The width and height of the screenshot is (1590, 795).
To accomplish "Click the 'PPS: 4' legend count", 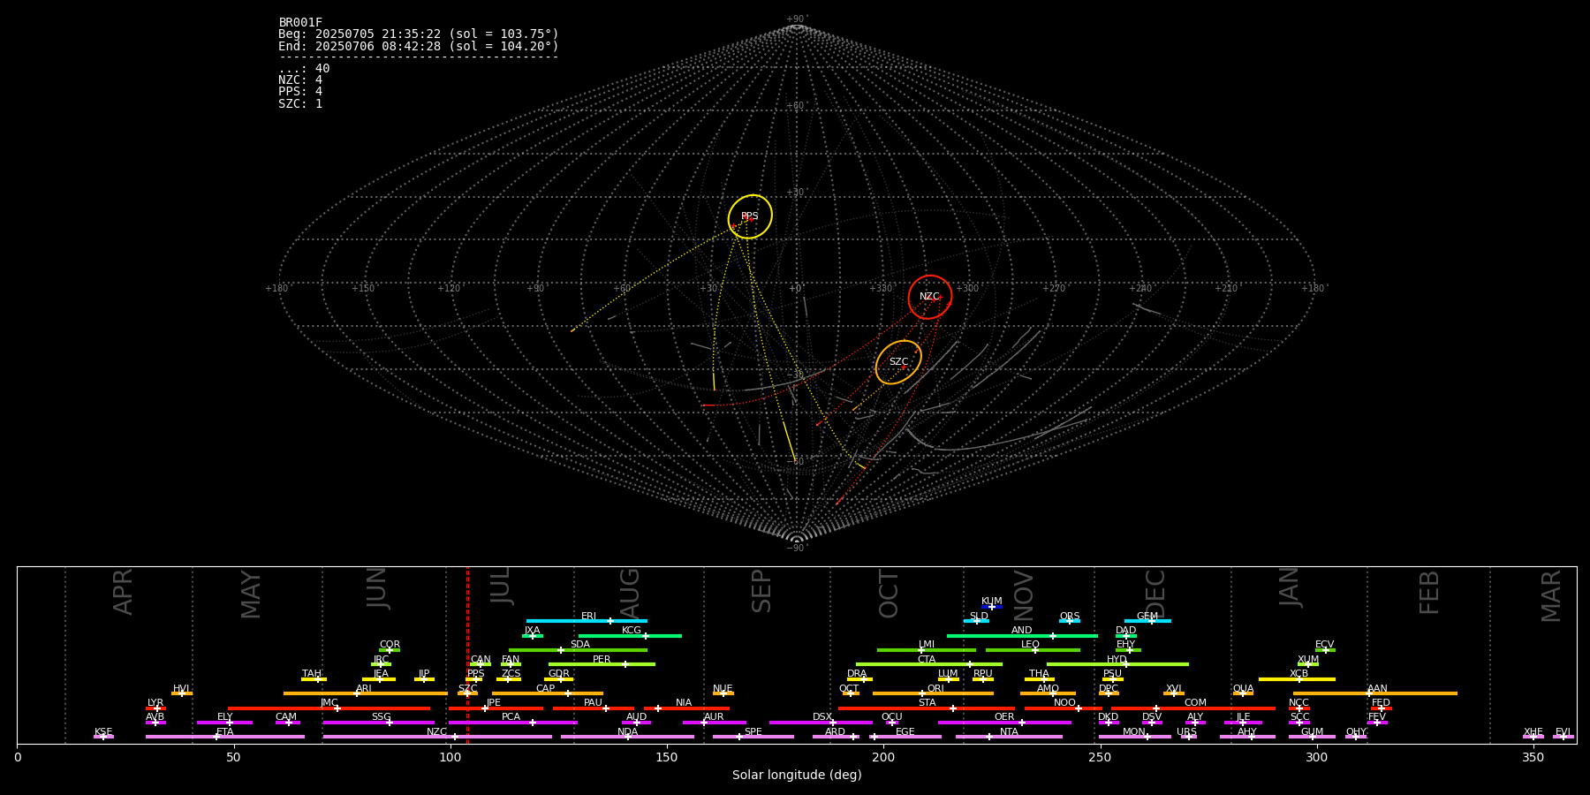I will (300, 92).
